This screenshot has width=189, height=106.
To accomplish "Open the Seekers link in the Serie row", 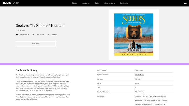I will pyautogui.click(x=138, y=83).
